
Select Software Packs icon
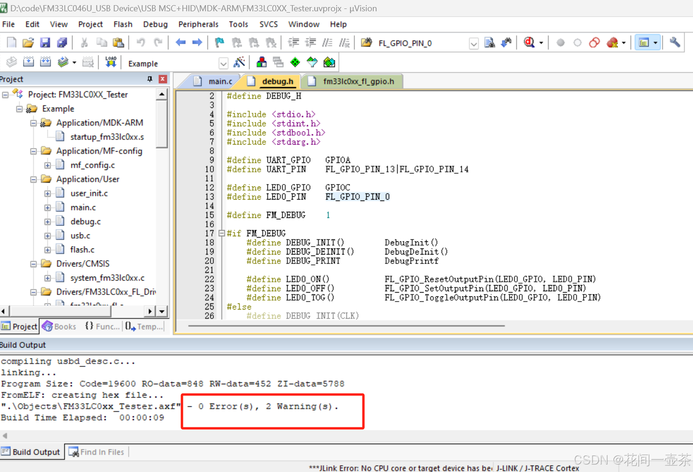click(312, 62)
